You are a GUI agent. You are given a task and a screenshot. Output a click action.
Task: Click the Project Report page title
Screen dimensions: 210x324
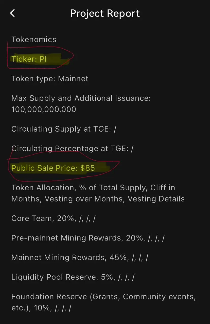[x=105, y=13]
